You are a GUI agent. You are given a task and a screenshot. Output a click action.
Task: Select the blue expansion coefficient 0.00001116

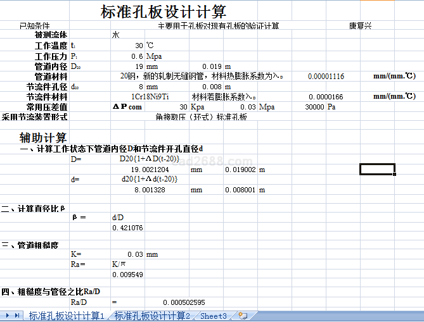326,76
